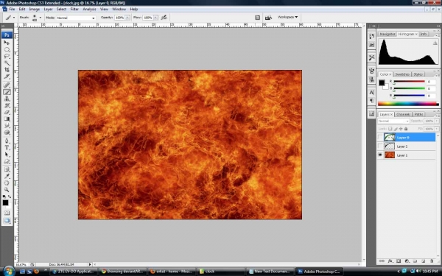Open the layer Fill arrow
Image resolution: width=442 pixels, height=276 pixels.
[x=437, y=129]
